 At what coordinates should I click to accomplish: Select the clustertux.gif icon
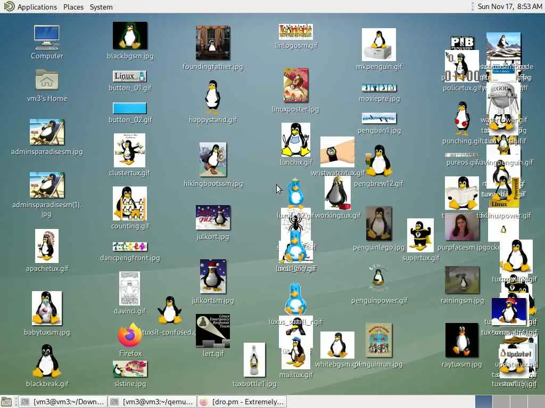130,150
